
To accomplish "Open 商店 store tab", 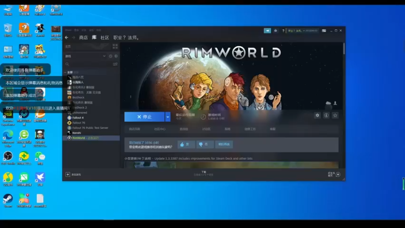I will pos(84,37).
